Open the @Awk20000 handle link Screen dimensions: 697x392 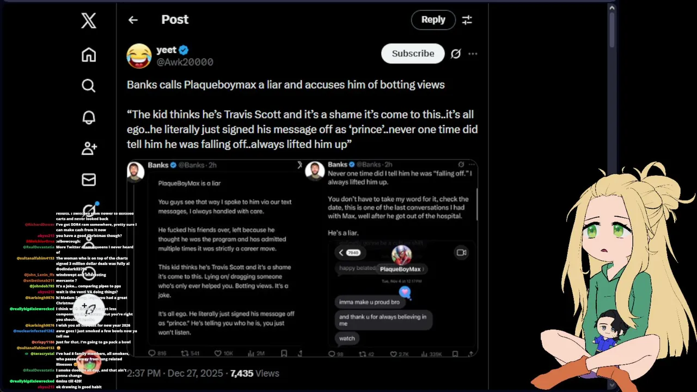point(185,62)
